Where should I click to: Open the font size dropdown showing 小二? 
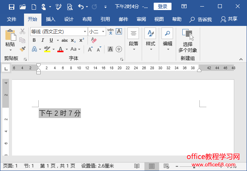click(x=103, y=31)
